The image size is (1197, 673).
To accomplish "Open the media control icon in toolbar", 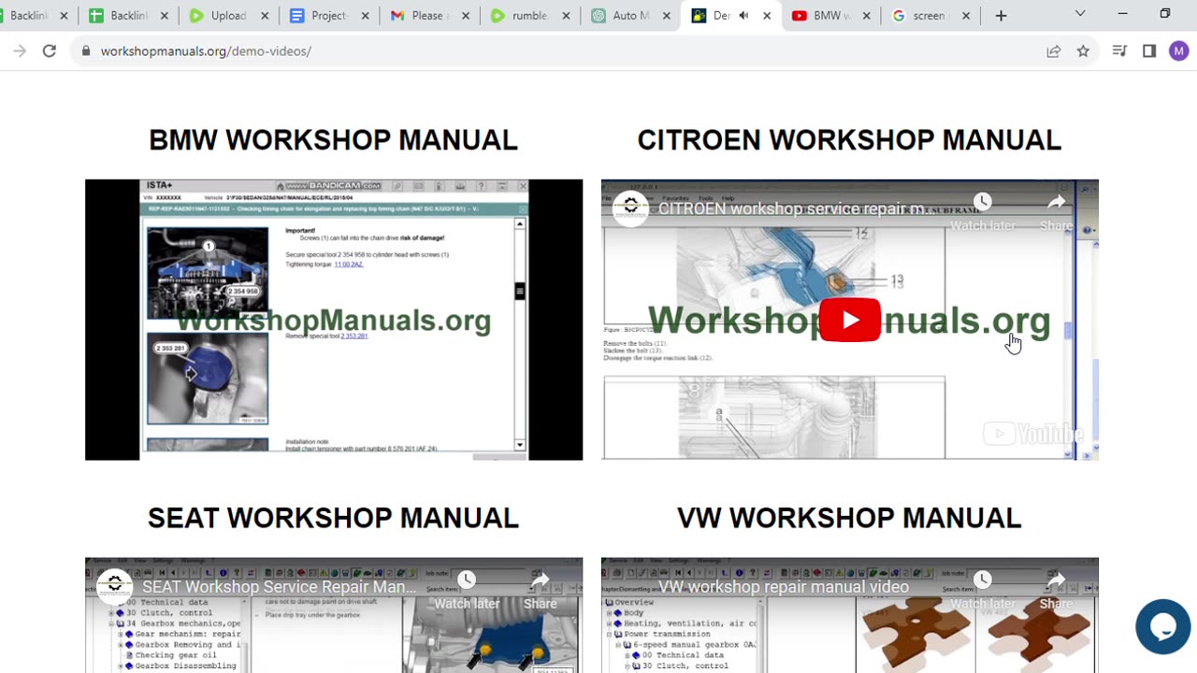I will point(1119,51).
